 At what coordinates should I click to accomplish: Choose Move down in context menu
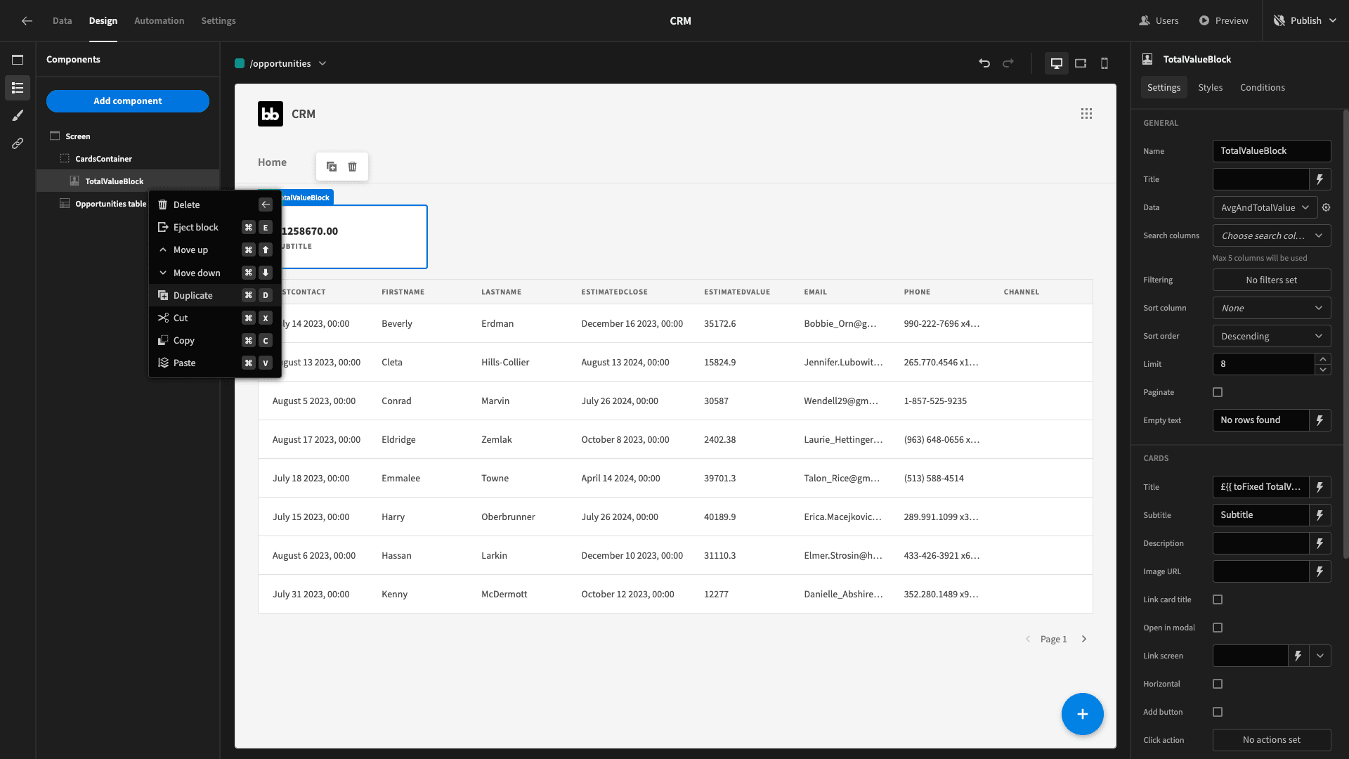point(215,273)
